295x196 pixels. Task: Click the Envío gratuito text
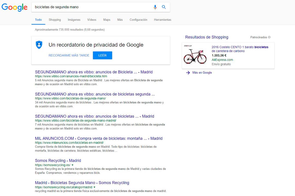tap(221, 64)
